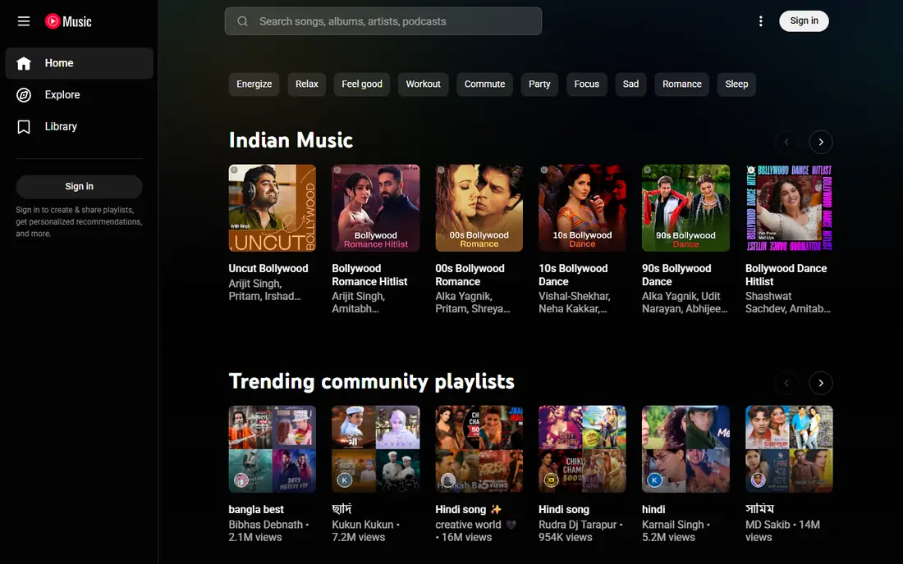Click the Explore compass icon

(x=24, y=95)
